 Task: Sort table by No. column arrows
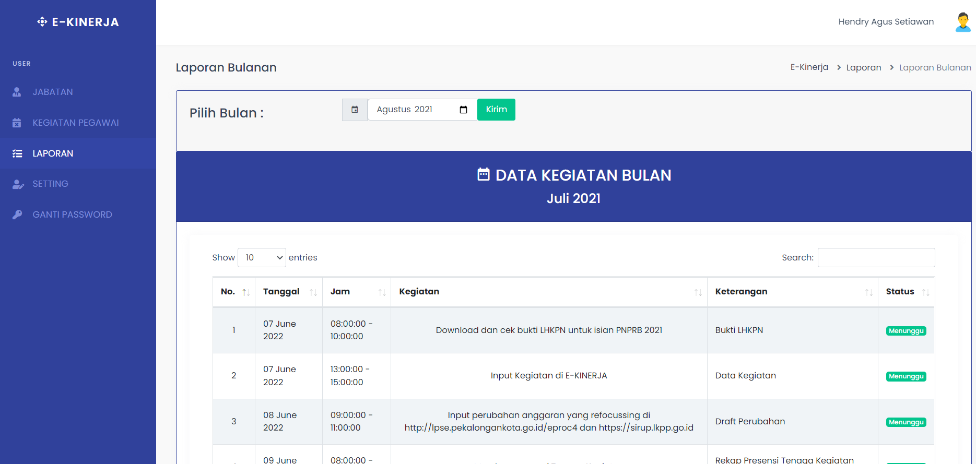point(245,292)
